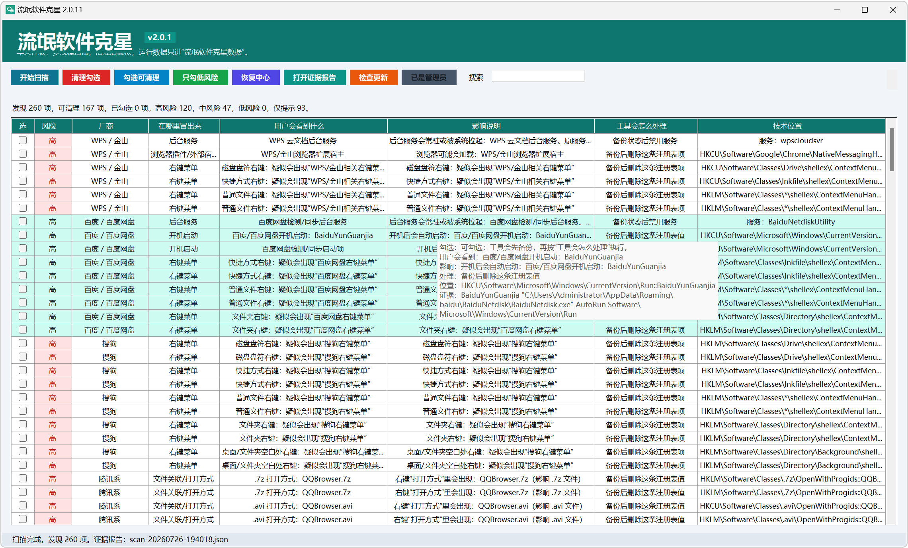This screenshot has width=908, height=548.
Task: Click the cell 百度网盘检测/同步启动项
Action: [x=303, y=249]
